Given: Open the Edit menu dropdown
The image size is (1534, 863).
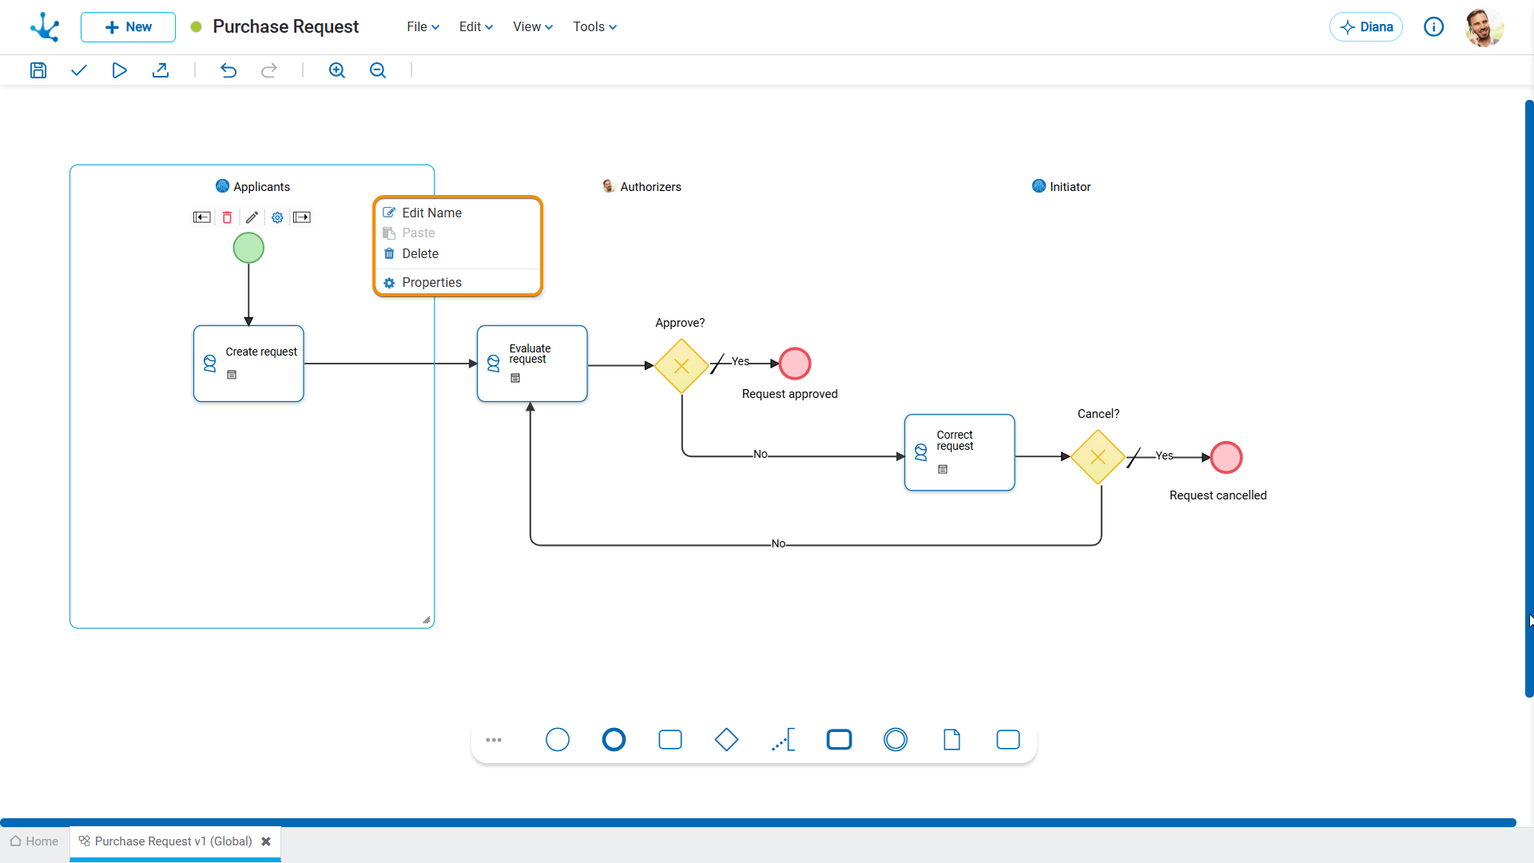Looking at the screenshot, I should click(475, 26).
